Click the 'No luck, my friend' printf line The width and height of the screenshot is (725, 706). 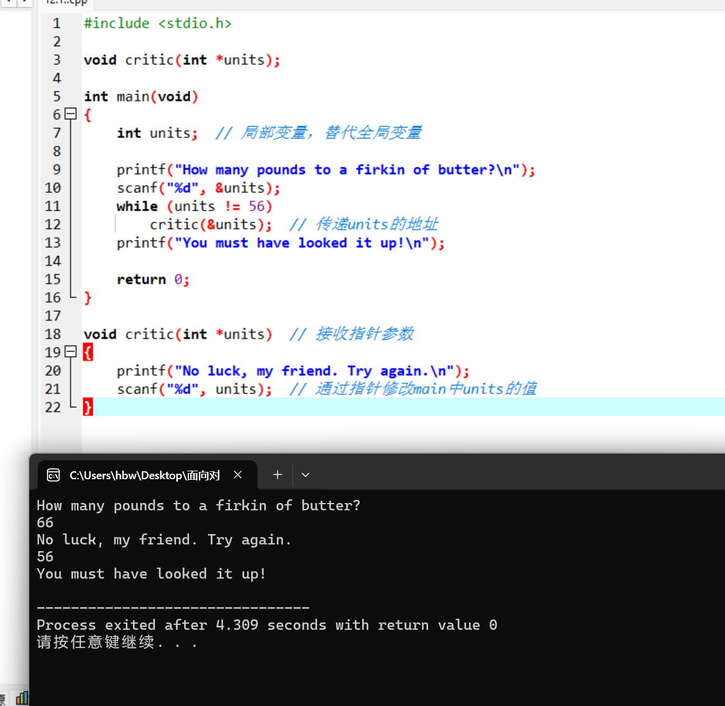293,371
